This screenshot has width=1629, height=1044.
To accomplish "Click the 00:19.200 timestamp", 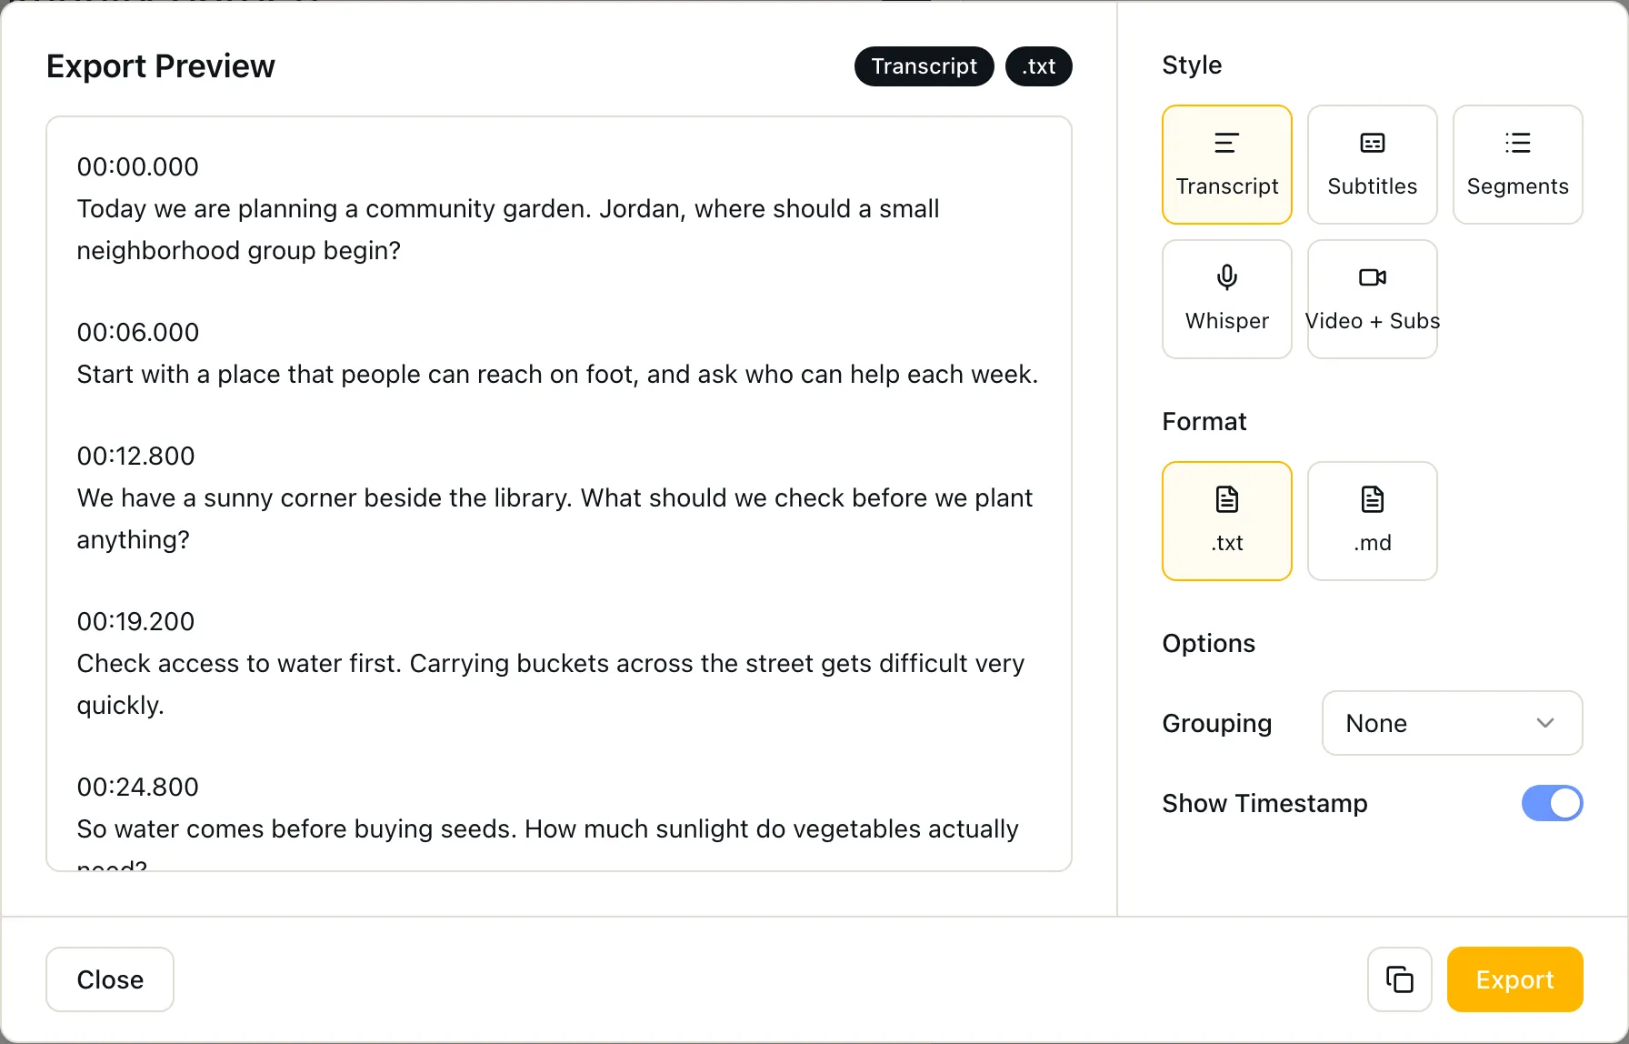I will click(135, 621).
